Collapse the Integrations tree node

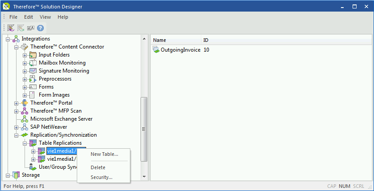click(8, 39)
